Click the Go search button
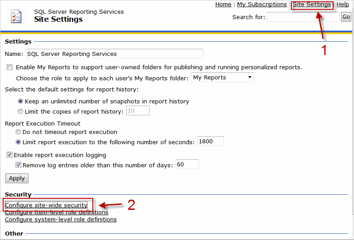Image resolution: width=354 pixels, height=240 pixels. (x=346, y=17)
